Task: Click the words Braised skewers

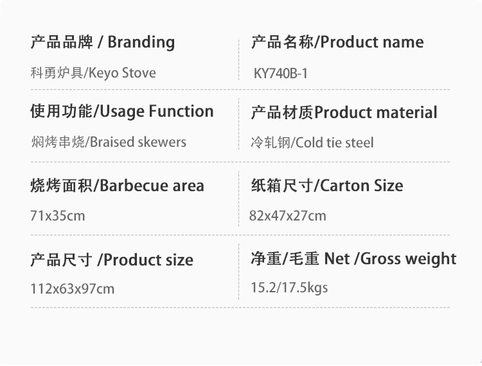Action: 138,142
